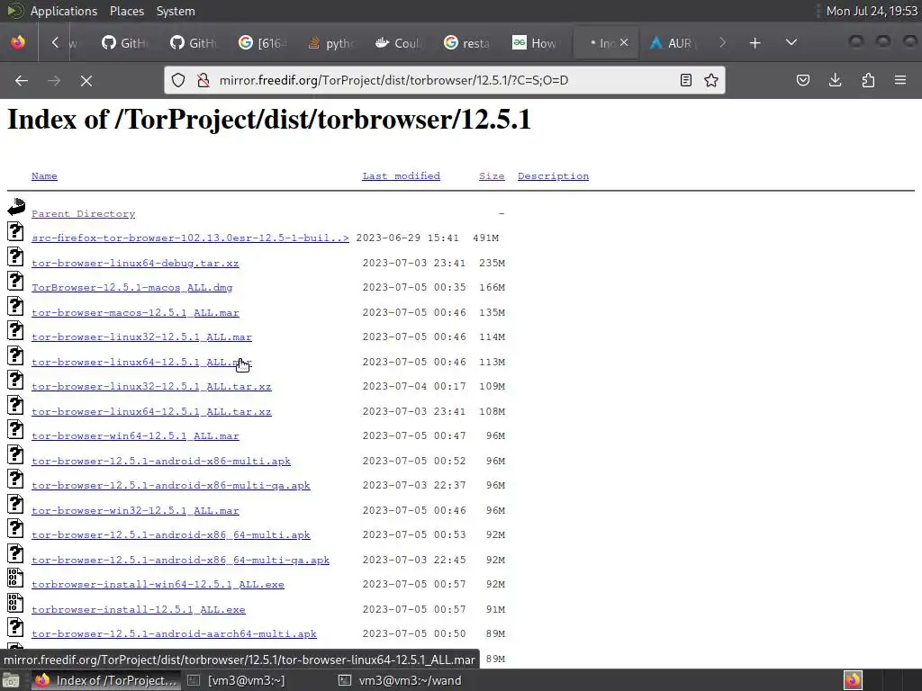Download torbrowser-install-win64-12.5.1_ALL.exe

(158, 585)
